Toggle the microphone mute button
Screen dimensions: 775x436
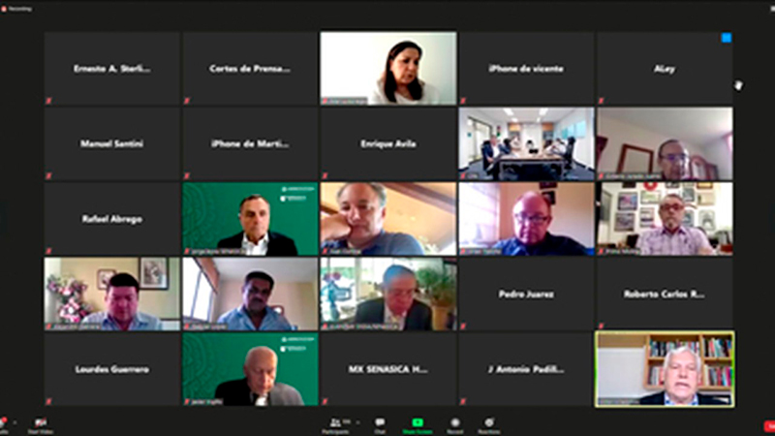pos(3,425)
